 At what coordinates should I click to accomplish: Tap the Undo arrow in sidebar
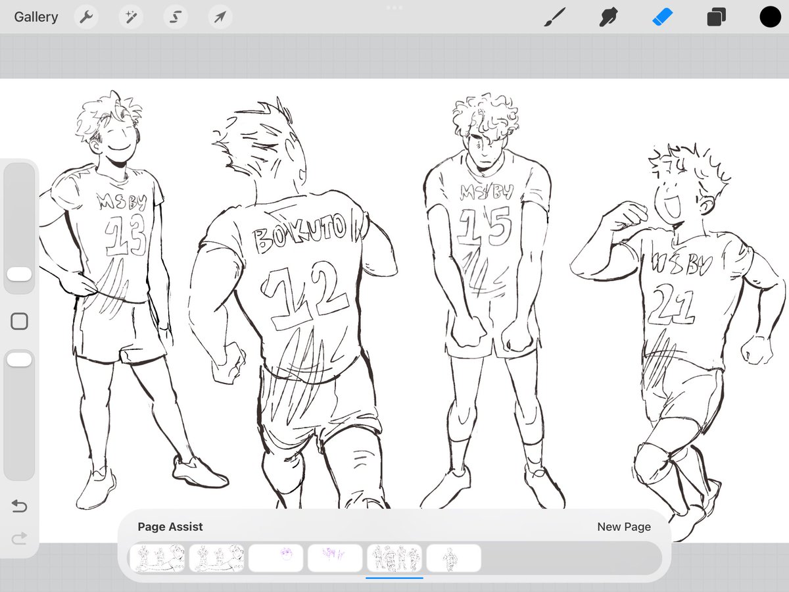click(x=20, y=506)
